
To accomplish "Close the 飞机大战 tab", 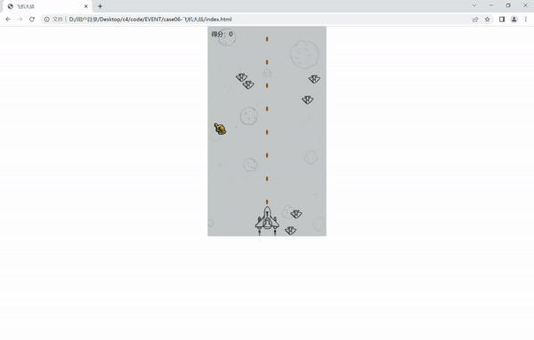I will point(86,6).
